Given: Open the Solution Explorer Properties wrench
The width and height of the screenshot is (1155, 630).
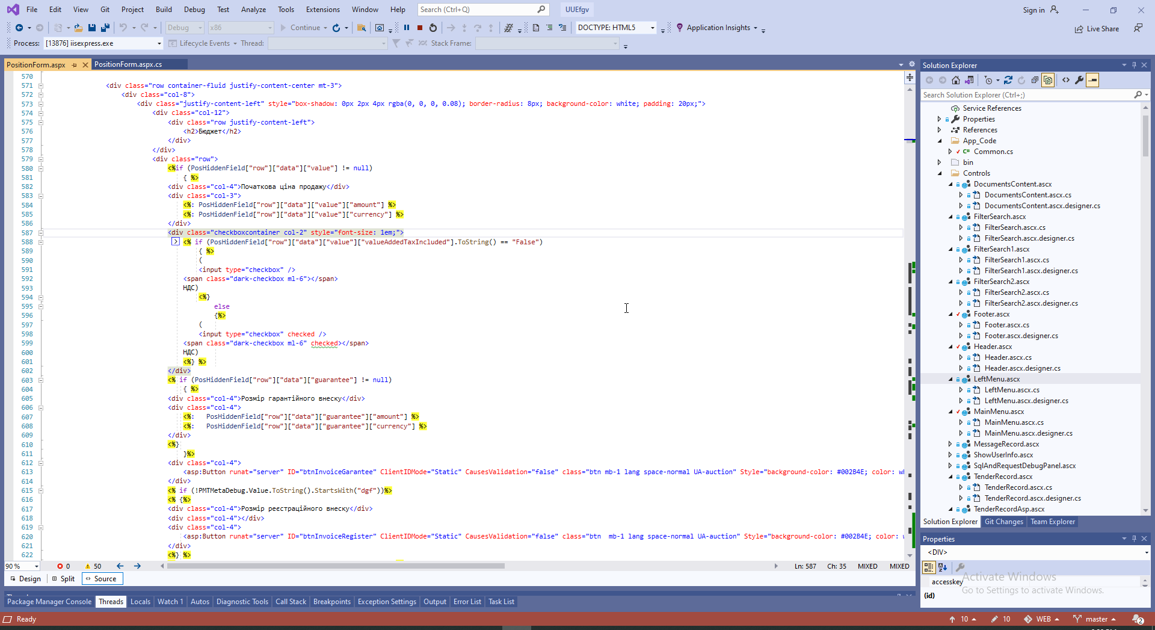Looking at the screenshot, I should [x=1079, y=80].
